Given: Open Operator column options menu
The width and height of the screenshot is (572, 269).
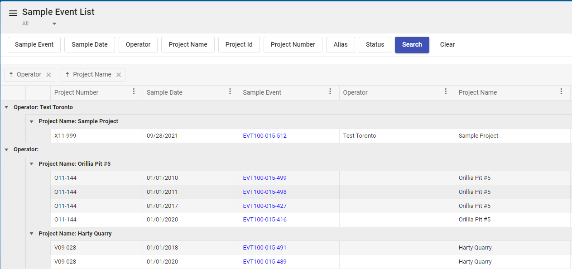Looking at the screenshot, I should pos(446,92).
